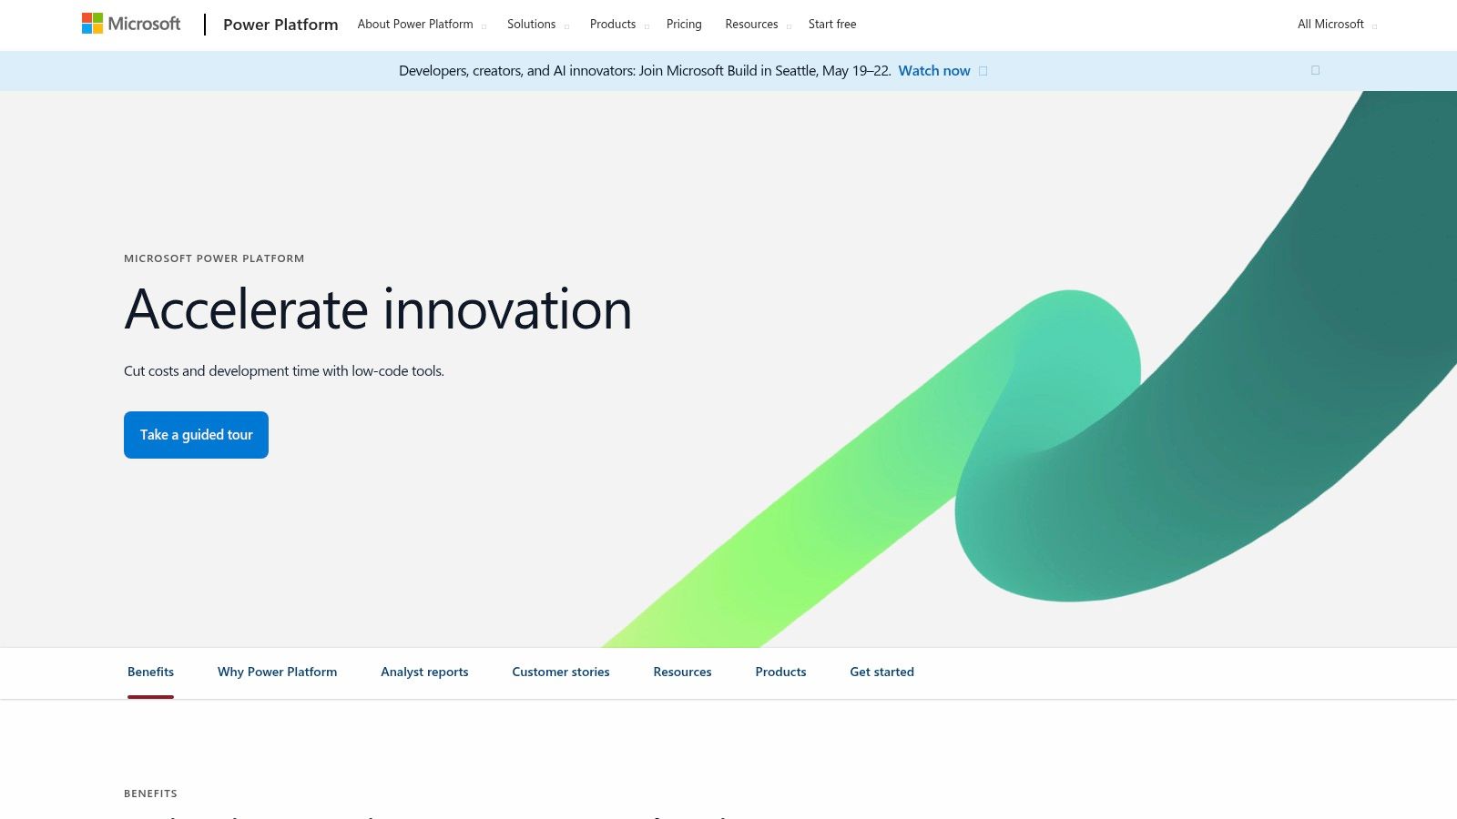The height and width of the screenshot is (819, 1457).
Task: Click the Take a guided tour button
Action: (196, 435)
